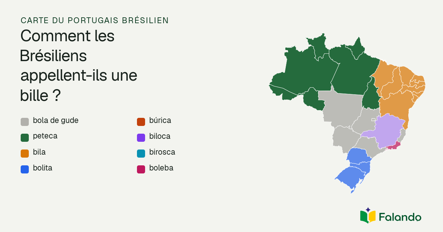Click the 'Carte du portugais brésilien' heading
The width and height of the screenshot is (443, 232).
point(95,20)
